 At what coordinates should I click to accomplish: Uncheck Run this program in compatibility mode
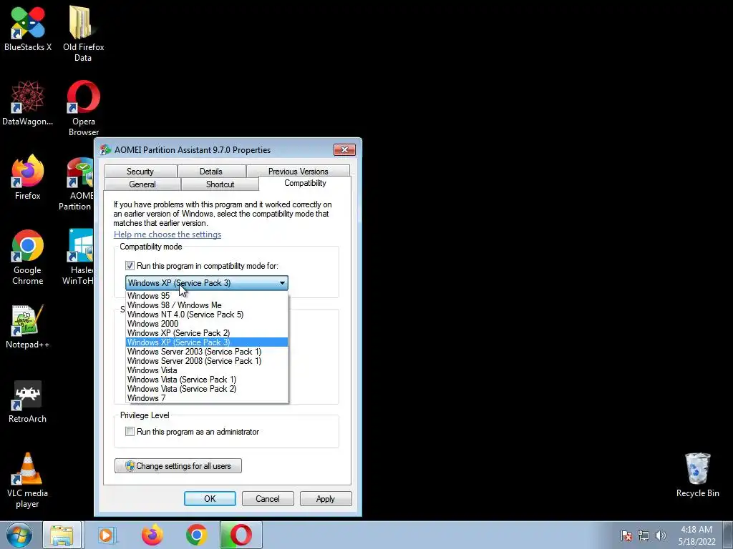[x=130, y=266]
